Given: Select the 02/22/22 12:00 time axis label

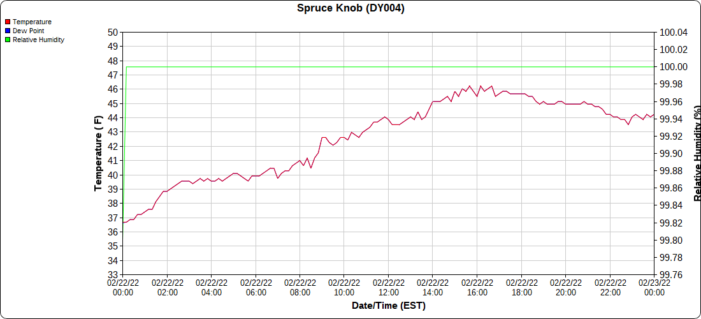Looking at the screenshot, I should pyautogui.click(x=389, y=288).
